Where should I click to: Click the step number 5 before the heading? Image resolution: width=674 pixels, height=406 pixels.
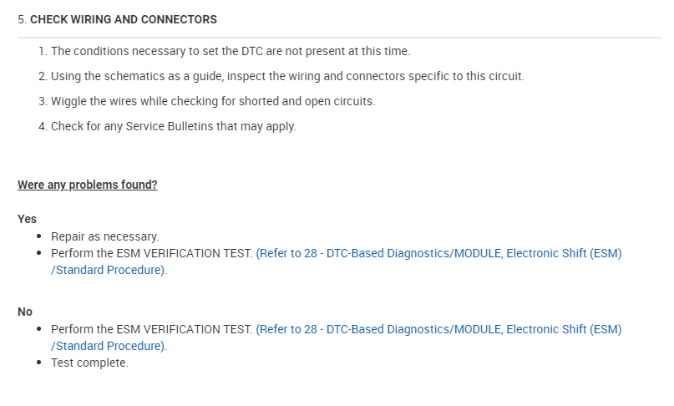(22, 19)
